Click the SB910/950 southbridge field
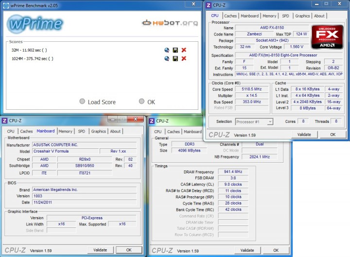The width and height of the screenshot is (350, 257). pos(85,166)
